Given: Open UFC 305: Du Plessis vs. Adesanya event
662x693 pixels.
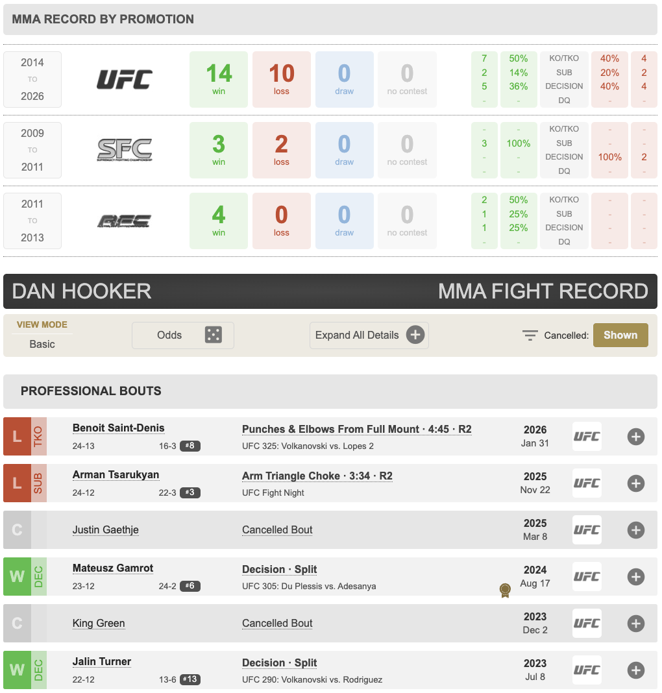Looking at the screenshot, I should [309, 587].
